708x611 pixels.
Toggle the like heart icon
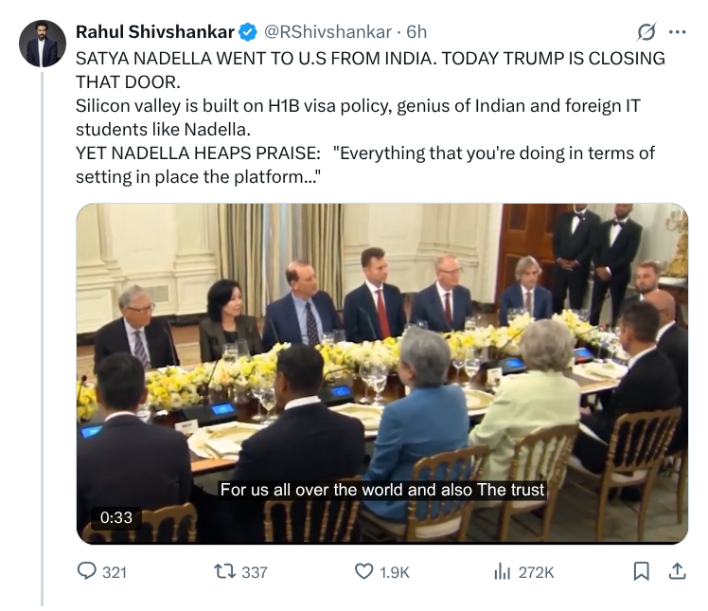[363, 571]
